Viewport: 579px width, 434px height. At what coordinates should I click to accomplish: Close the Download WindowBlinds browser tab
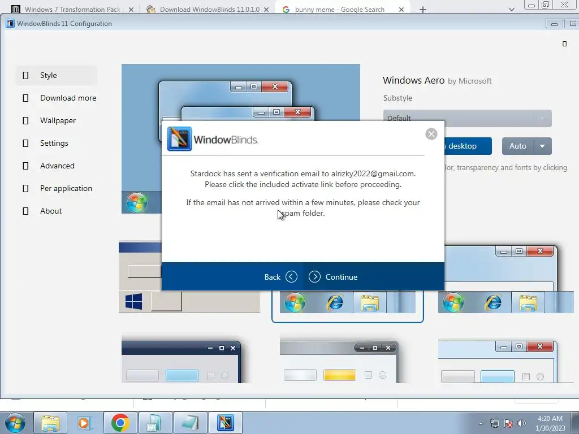pos(266,10)
